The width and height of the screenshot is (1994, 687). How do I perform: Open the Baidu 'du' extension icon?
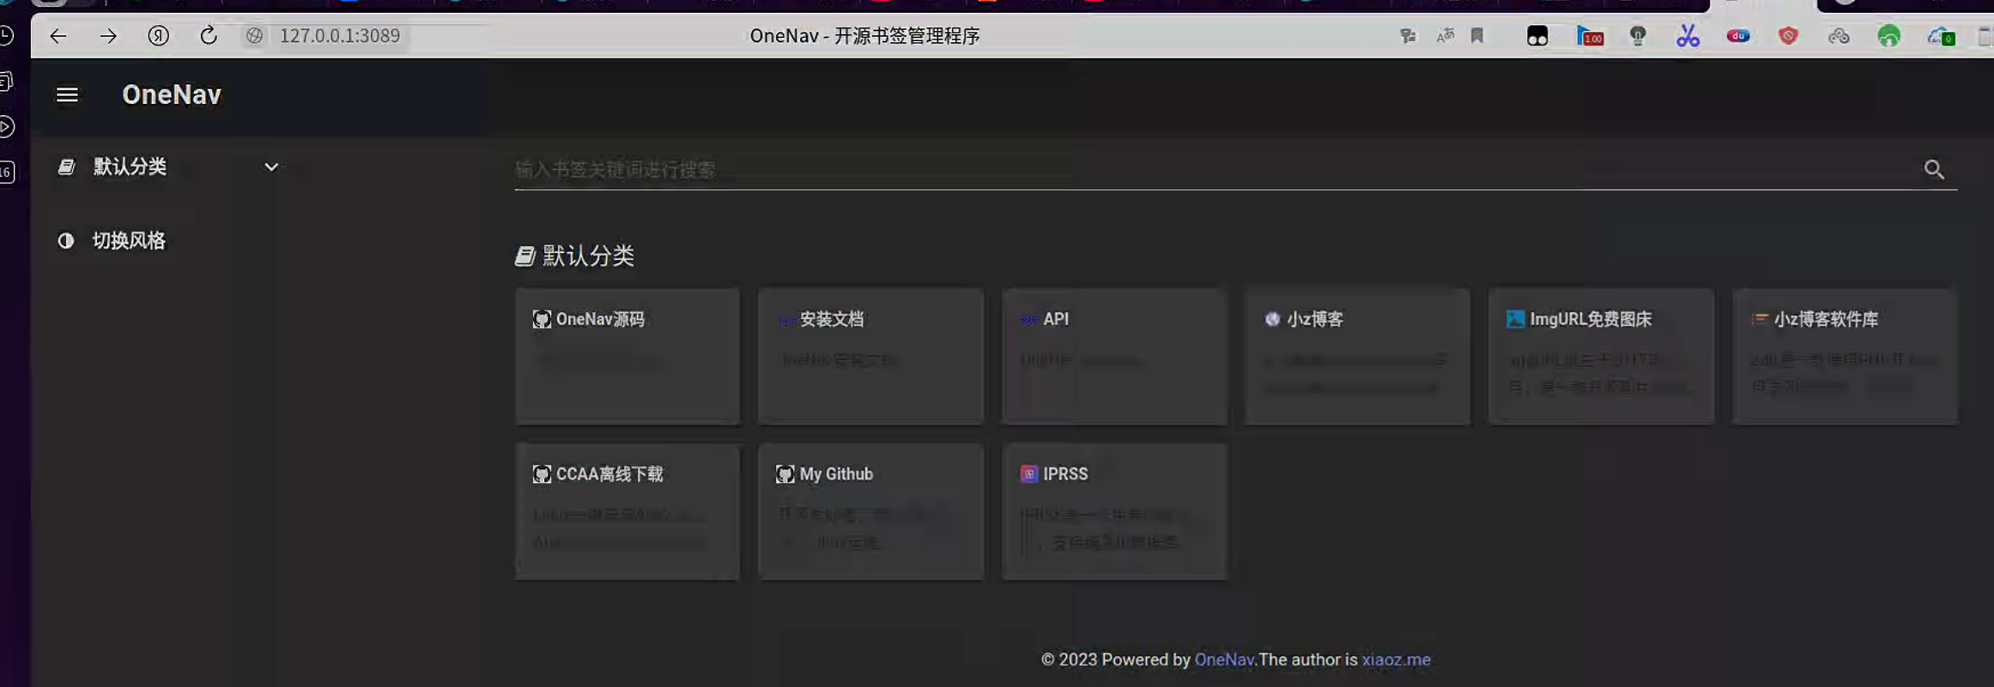(1738, 36)
